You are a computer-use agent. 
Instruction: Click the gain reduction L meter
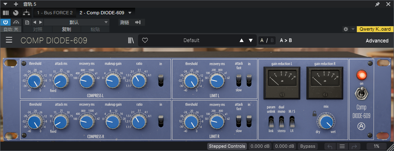tap(281, 83)
